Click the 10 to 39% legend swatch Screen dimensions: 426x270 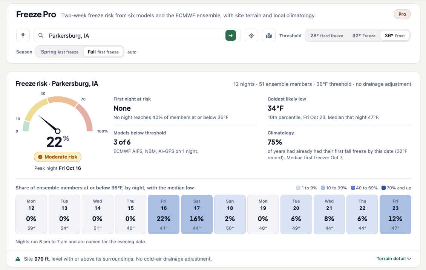coord(323,188)
